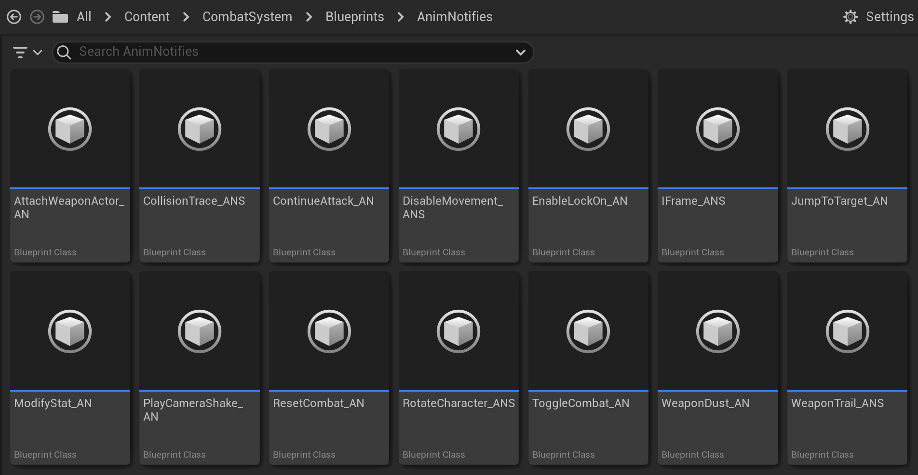The image size is (918, 475).
Task: Select AttachWeaponActor_AN blueprint thumbnail
Action: (x=70, y=129)
